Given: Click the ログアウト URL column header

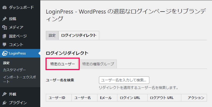Looking at the screenshot, I should 164,98.
